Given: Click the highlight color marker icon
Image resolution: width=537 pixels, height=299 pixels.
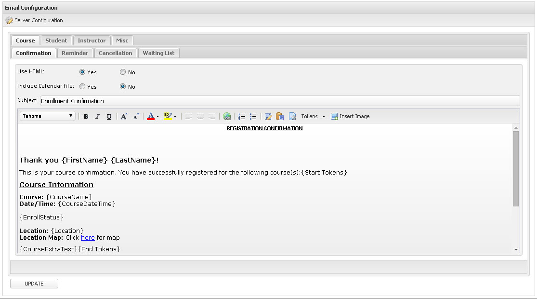Looking at the screenshot, I should (168, 117).
